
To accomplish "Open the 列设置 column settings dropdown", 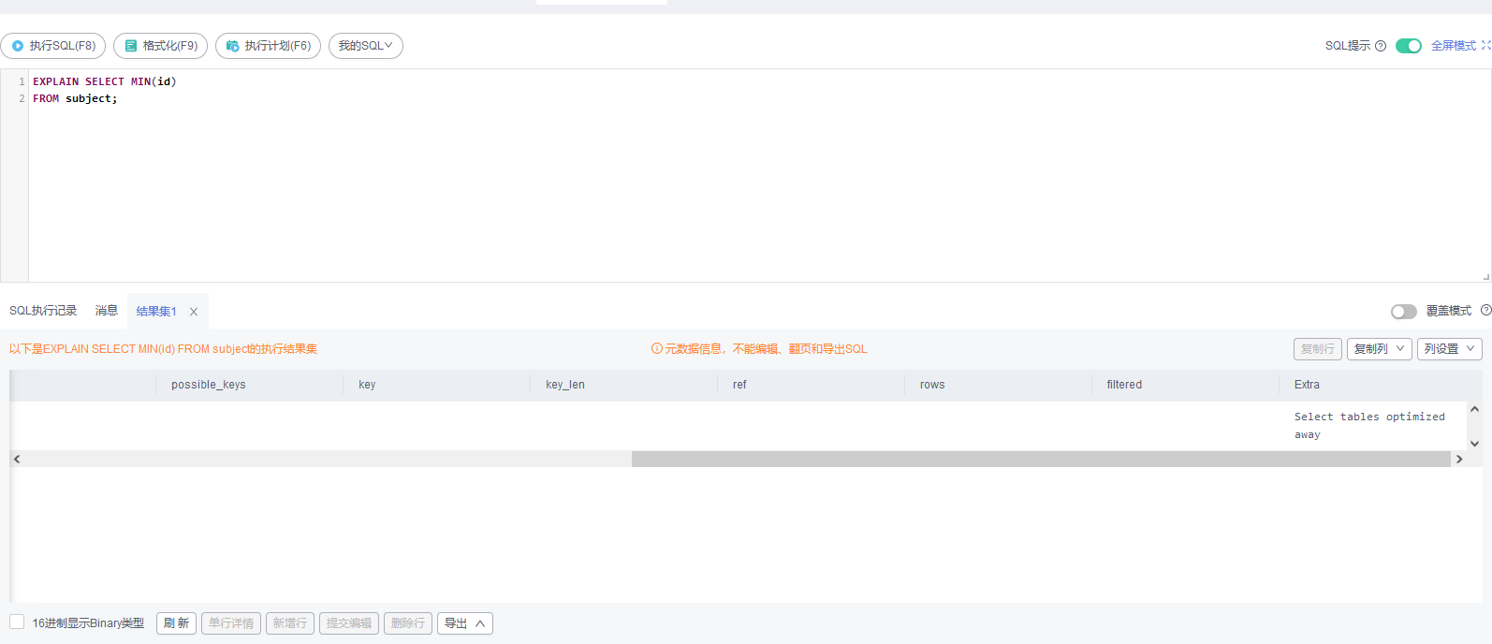I will click(x=1449, y=349).
